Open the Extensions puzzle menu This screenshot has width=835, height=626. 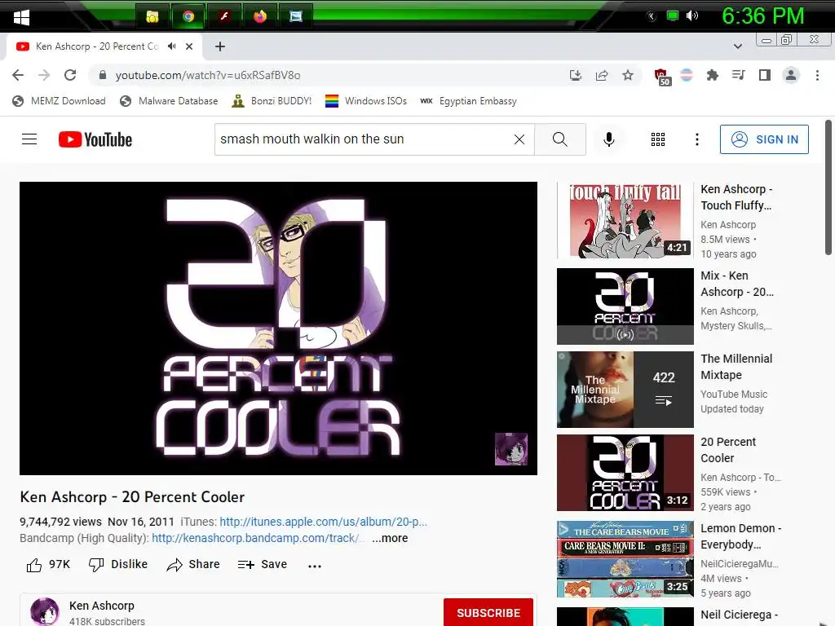713,75
